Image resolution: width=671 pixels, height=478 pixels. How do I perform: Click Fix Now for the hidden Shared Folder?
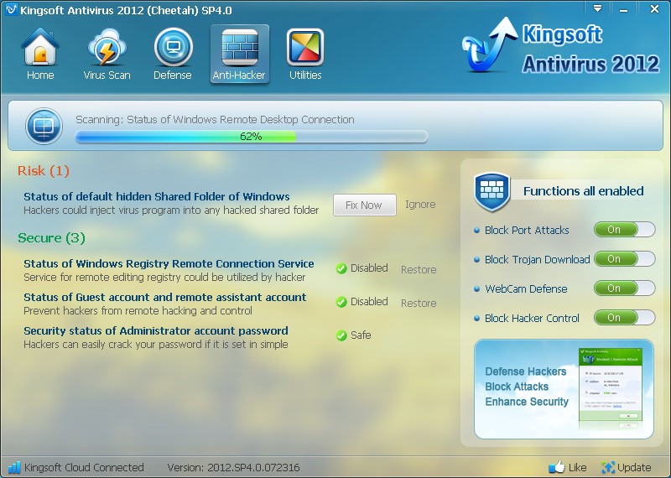pos(365,205)
